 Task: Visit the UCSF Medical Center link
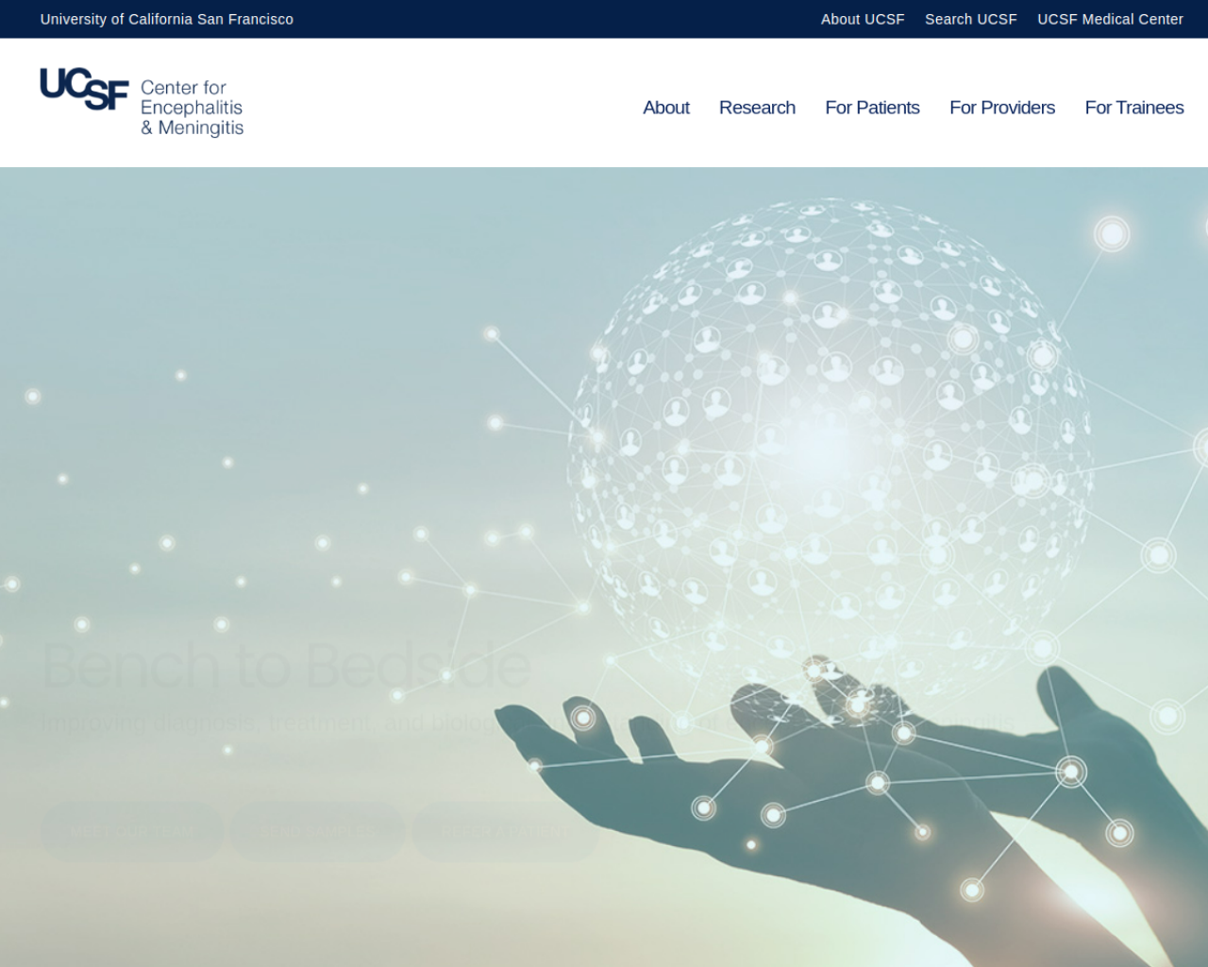coord(1110,19)
